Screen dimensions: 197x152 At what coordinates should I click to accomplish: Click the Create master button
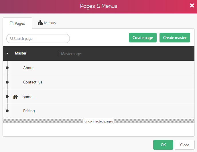coord(175,38)
